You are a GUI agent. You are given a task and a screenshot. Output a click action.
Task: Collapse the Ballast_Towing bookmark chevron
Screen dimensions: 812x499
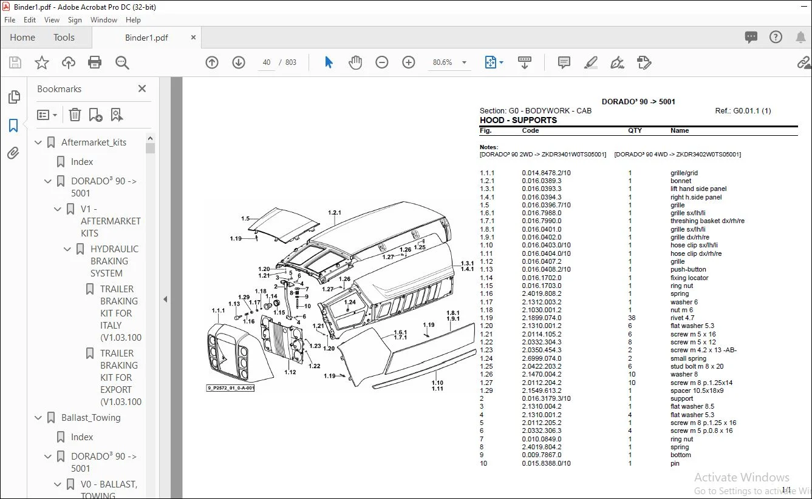point(39,418)
